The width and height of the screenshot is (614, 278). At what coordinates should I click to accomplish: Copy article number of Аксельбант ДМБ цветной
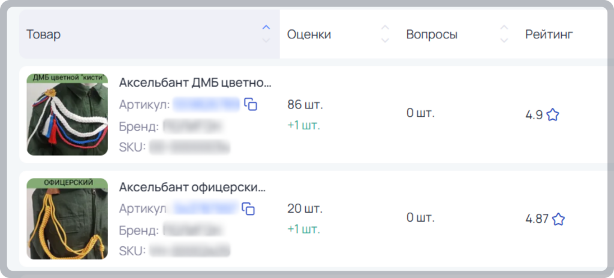[x=251, y=104]
